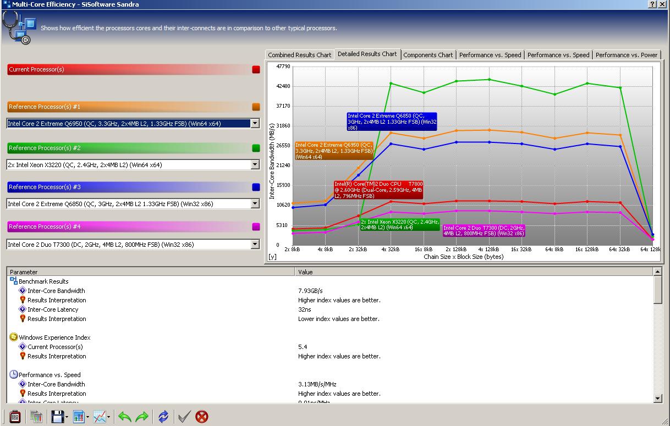Click the magenta Core 2 Duo T7300 chart label
Screen dimensions: 670x426
point(484,230)
